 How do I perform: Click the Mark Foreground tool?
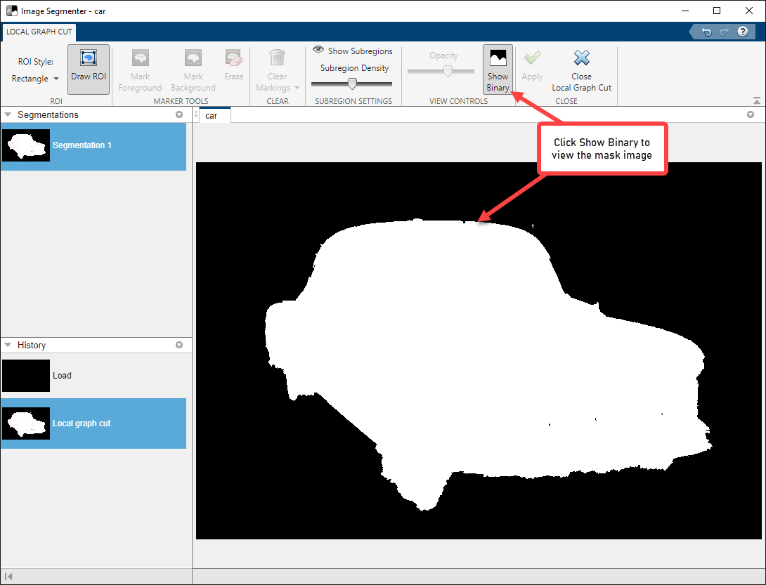tap(140, 70)
